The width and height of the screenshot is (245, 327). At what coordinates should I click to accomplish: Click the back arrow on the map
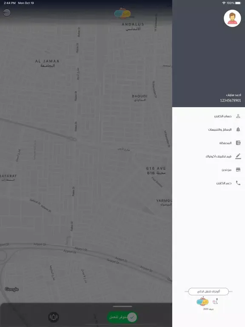tap(7, 13)
